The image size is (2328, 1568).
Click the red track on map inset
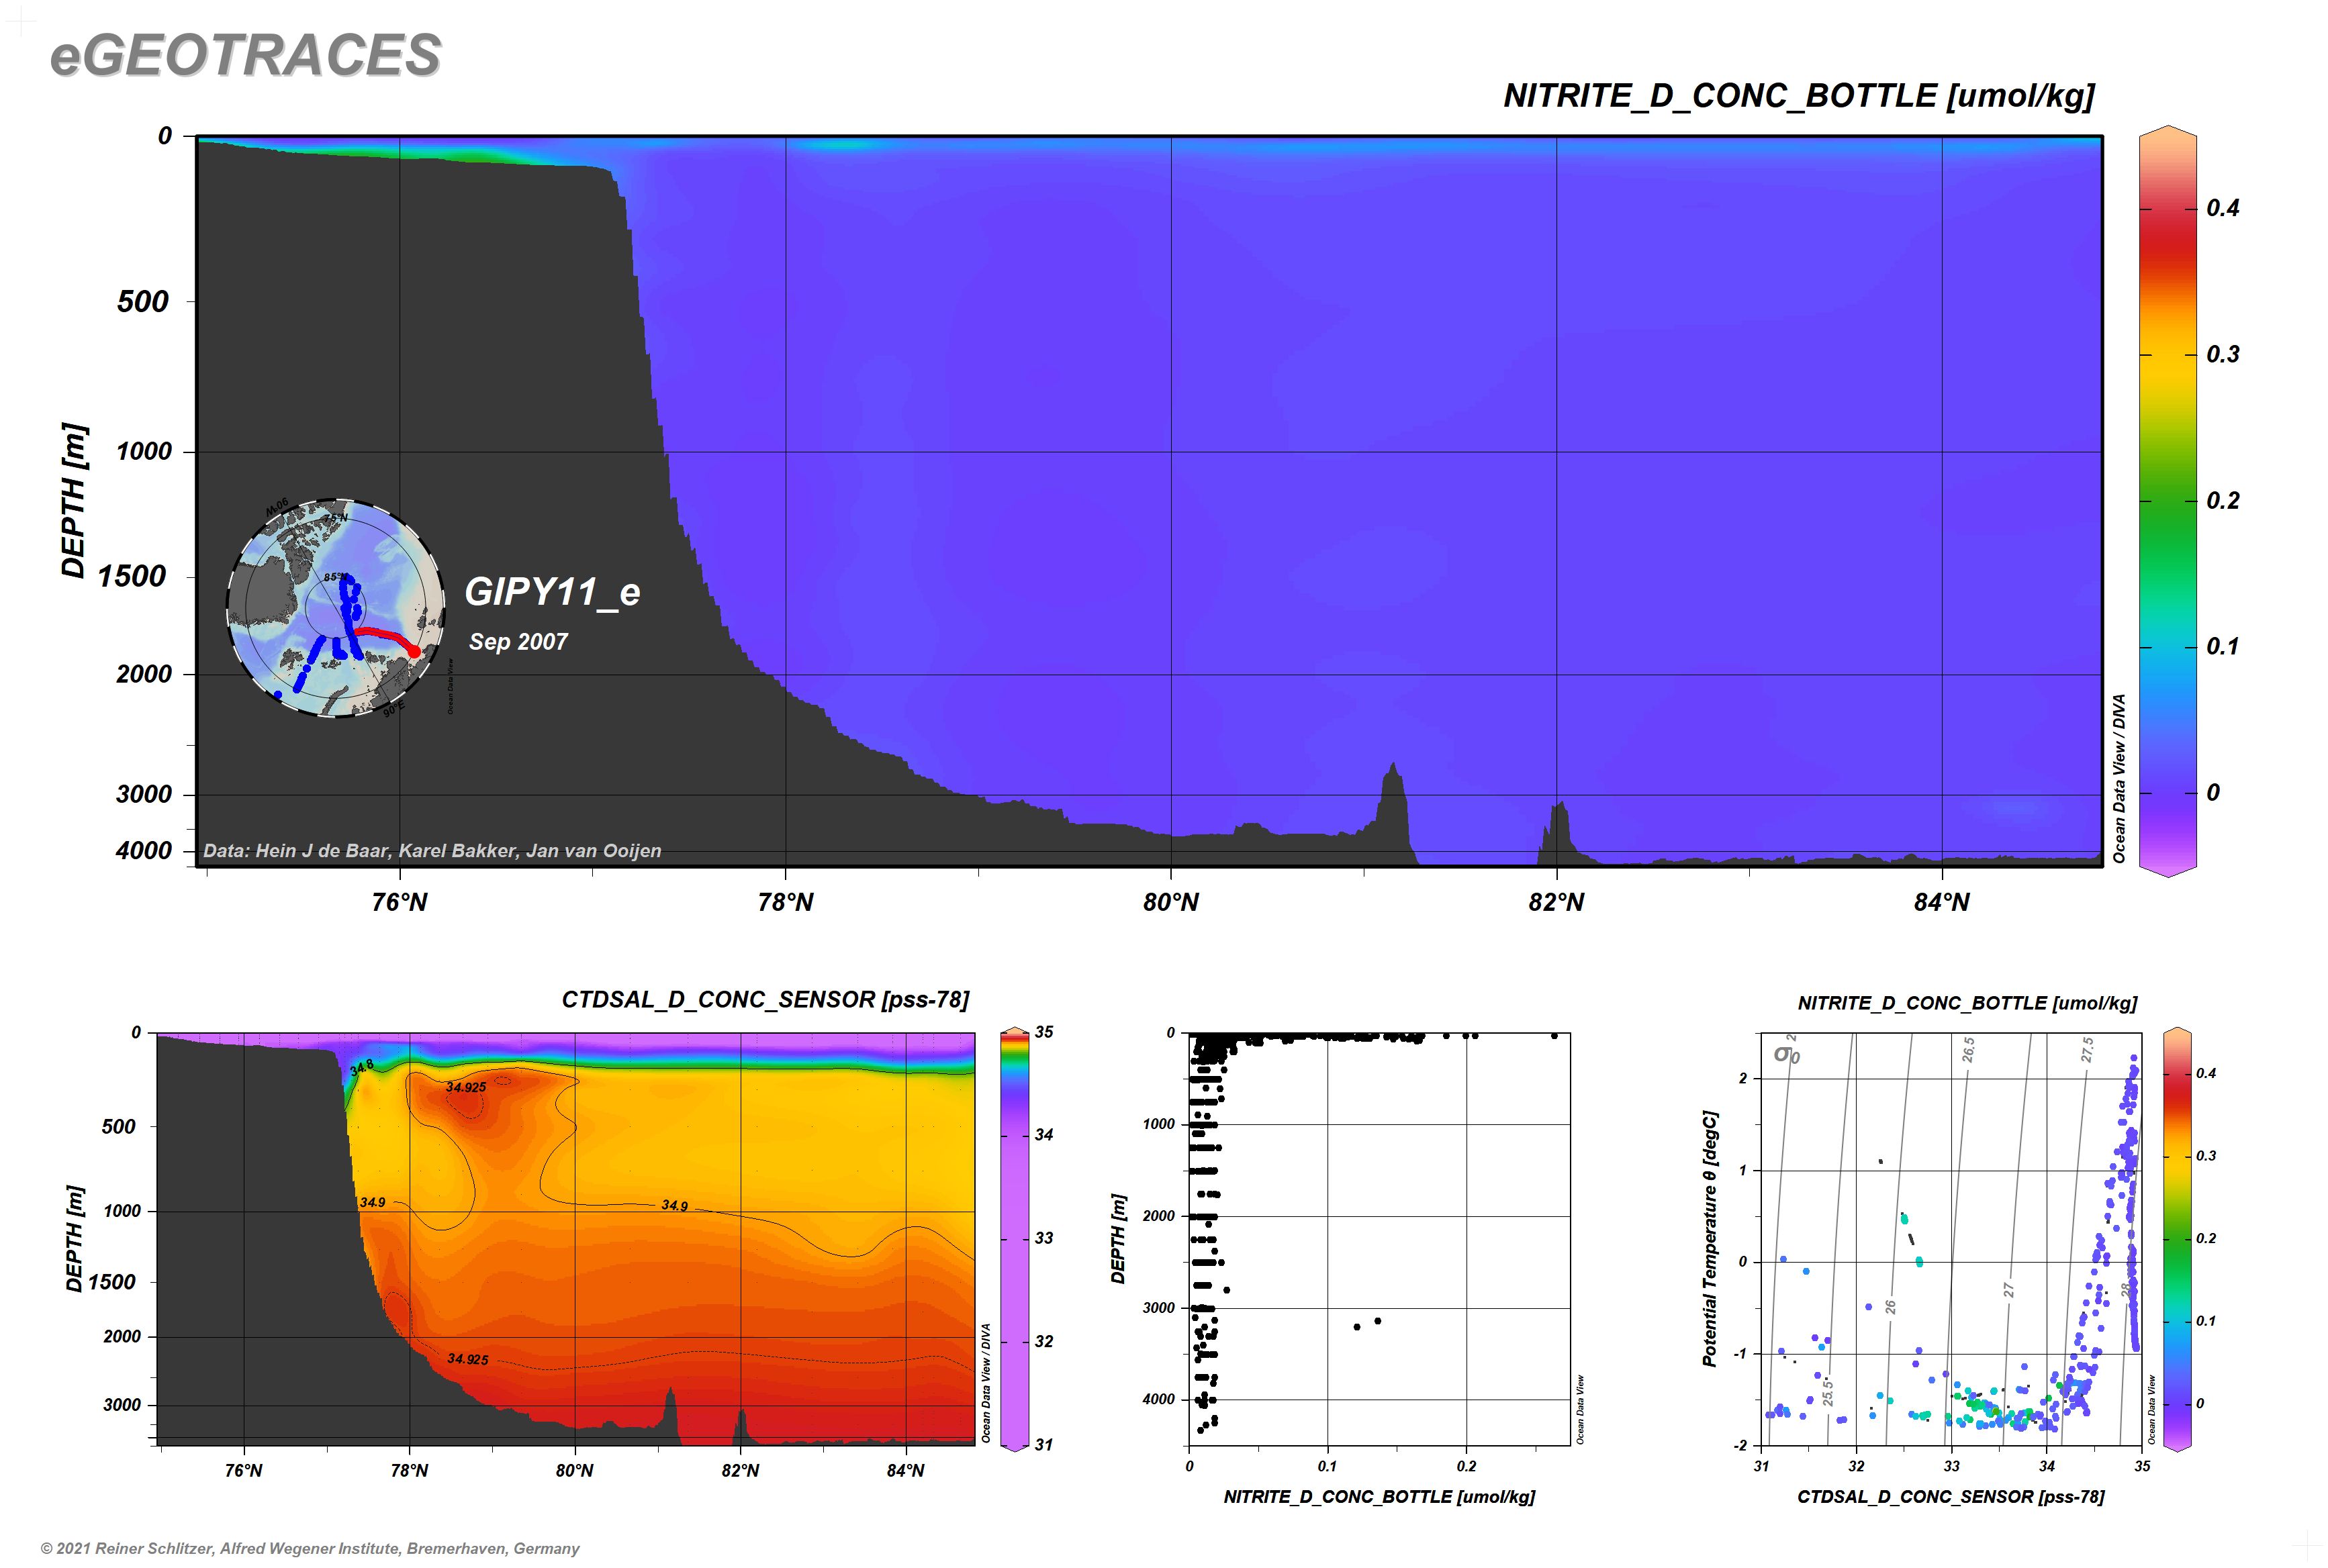click(x=385, y=634)
